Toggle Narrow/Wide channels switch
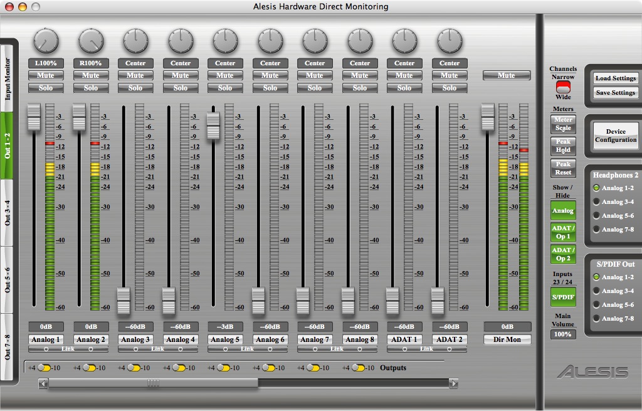642x411 pixels. point(563,87)
